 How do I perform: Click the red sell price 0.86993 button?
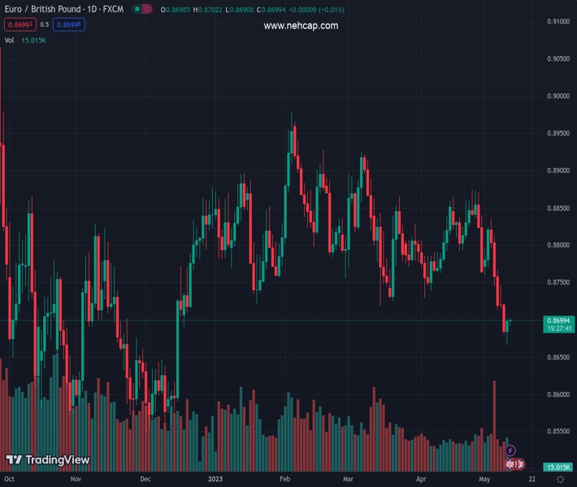click(19, 24)
